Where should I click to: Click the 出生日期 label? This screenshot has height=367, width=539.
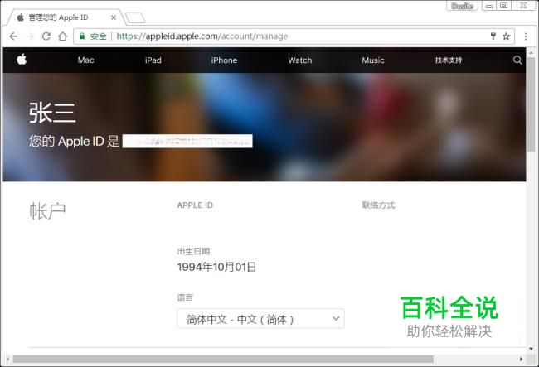(193, 251)
